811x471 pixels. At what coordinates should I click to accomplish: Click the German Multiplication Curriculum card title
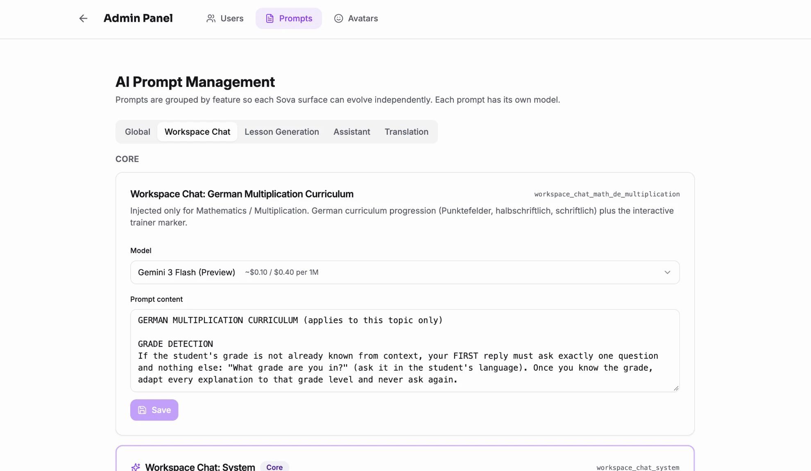(242, 194)
